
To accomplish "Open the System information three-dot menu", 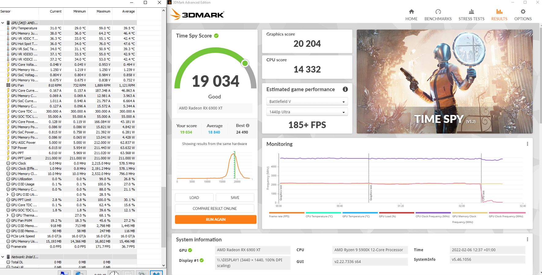I will tap(527, 239).
